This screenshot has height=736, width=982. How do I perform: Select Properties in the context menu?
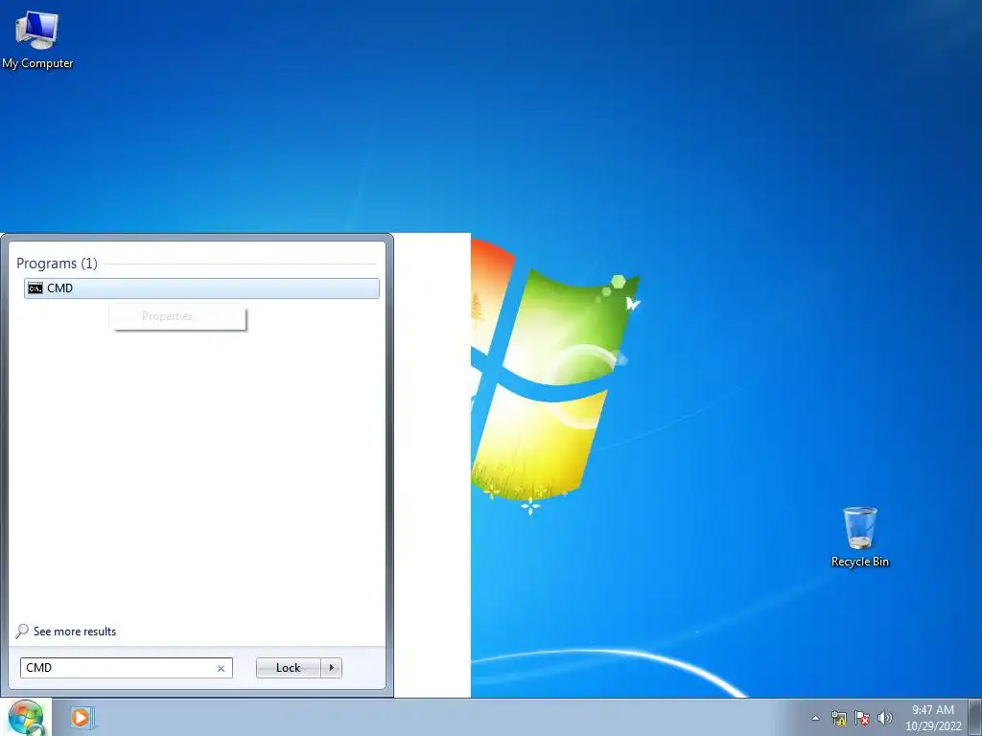pos(177,316)
